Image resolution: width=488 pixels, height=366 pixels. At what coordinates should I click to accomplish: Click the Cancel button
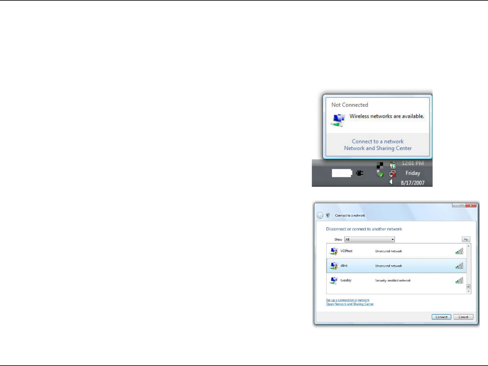463,317
